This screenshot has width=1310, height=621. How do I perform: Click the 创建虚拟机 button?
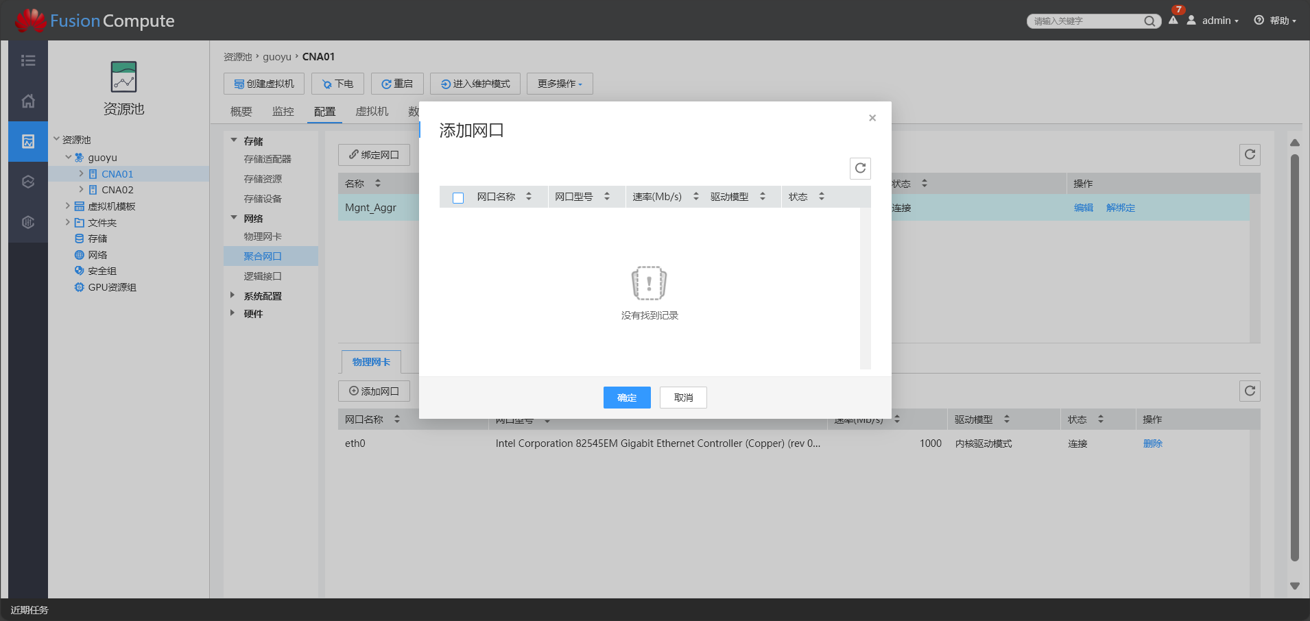pyautogui.click(x=264, y=84)
